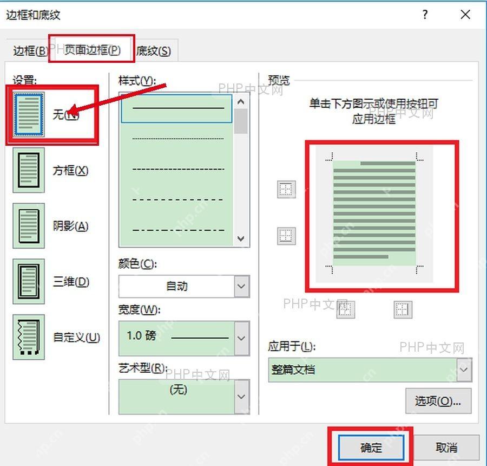487x466 pixels.
Task: Switch to the 页面边框(P) tab
Action: (x=92, y=50)
